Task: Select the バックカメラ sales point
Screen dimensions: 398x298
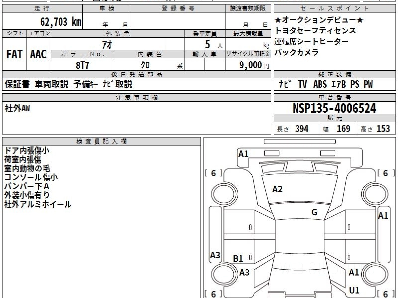Action: point(297,52)
